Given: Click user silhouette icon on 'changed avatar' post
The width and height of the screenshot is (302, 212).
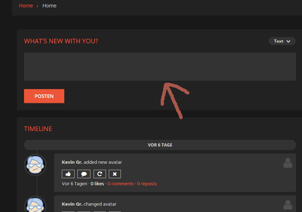Looking at the screenshot, I should [288, 205].
